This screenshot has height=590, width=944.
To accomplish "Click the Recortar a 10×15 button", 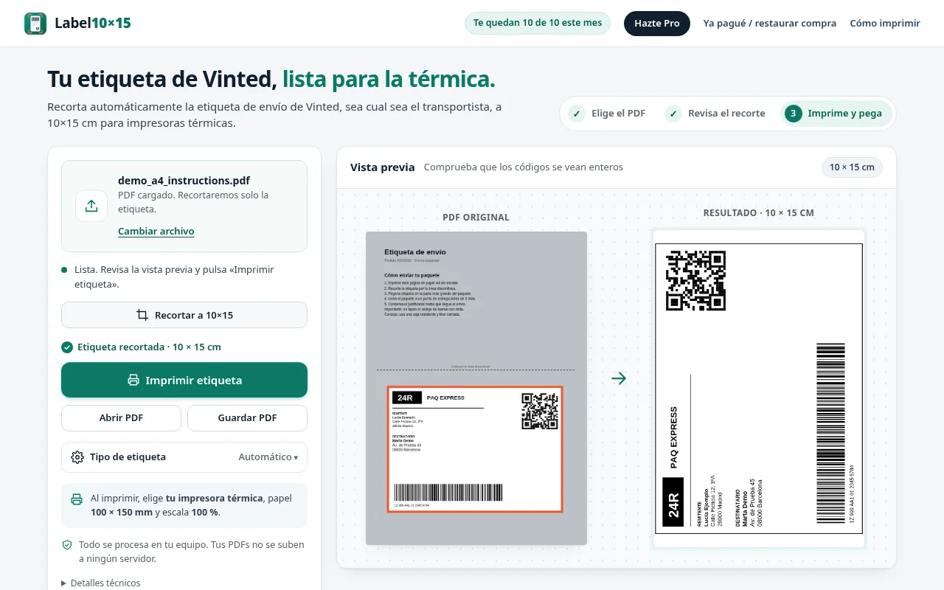I will pos(184,315).
